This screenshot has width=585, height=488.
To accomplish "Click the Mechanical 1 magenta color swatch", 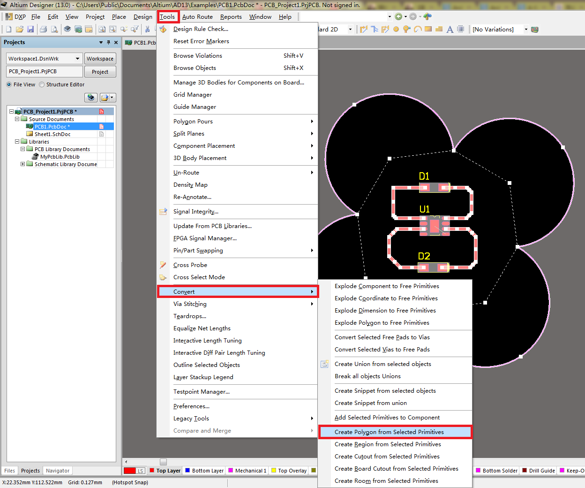I will coord(231,470).
